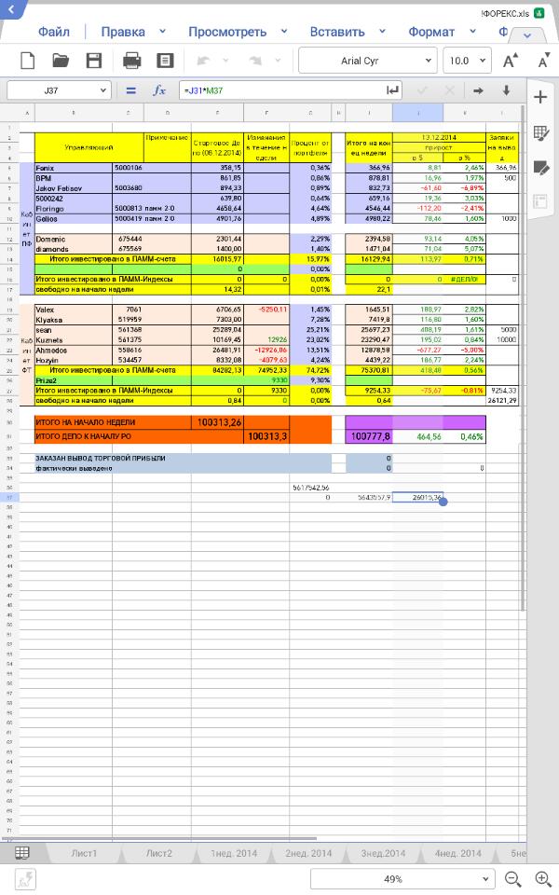Screen dimensions: 559x895
Task: Move to cell below with down arrow icon
Action: [x=506, y=90]
